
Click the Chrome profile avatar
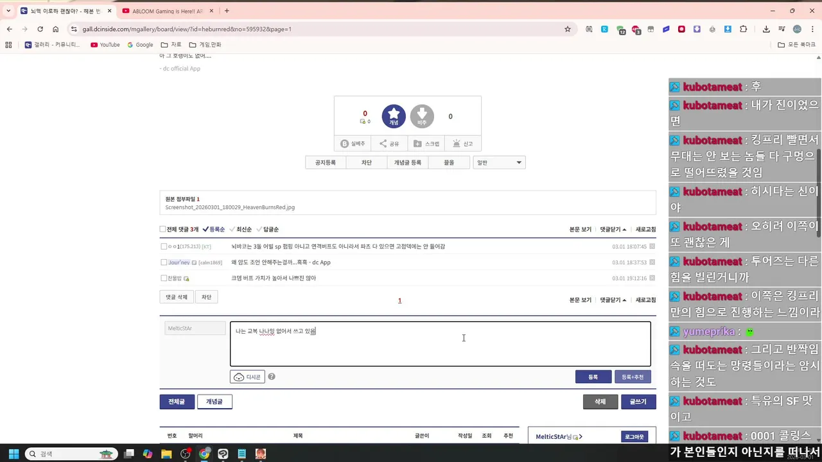(x=797, y=29)
